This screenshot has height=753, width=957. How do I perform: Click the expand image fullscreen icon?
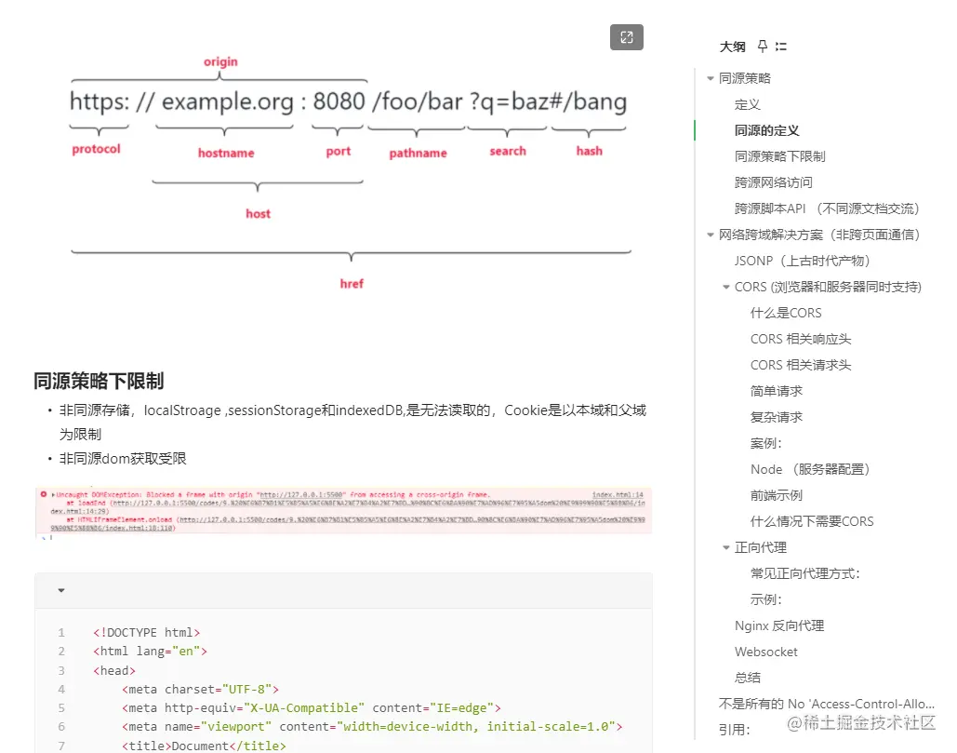pyautogui.click(x=626, y=37)
